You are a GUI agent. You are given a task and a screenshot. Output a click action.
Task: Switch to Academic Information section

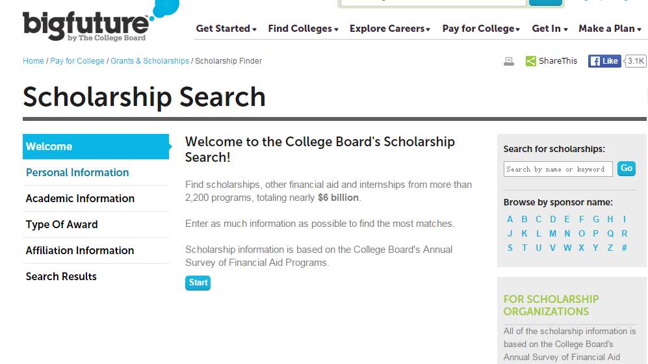click(80, 198)
